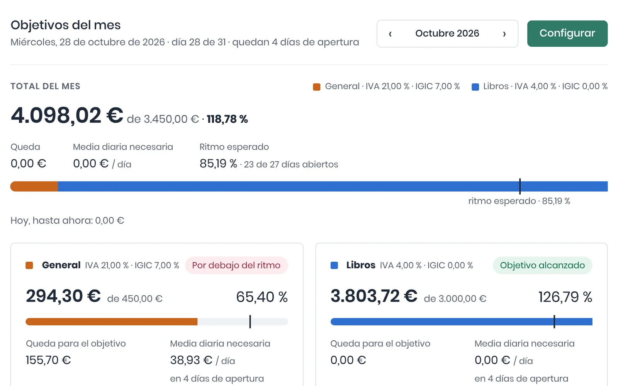Click the 294,30 € General amount

(x=63, y=296)
